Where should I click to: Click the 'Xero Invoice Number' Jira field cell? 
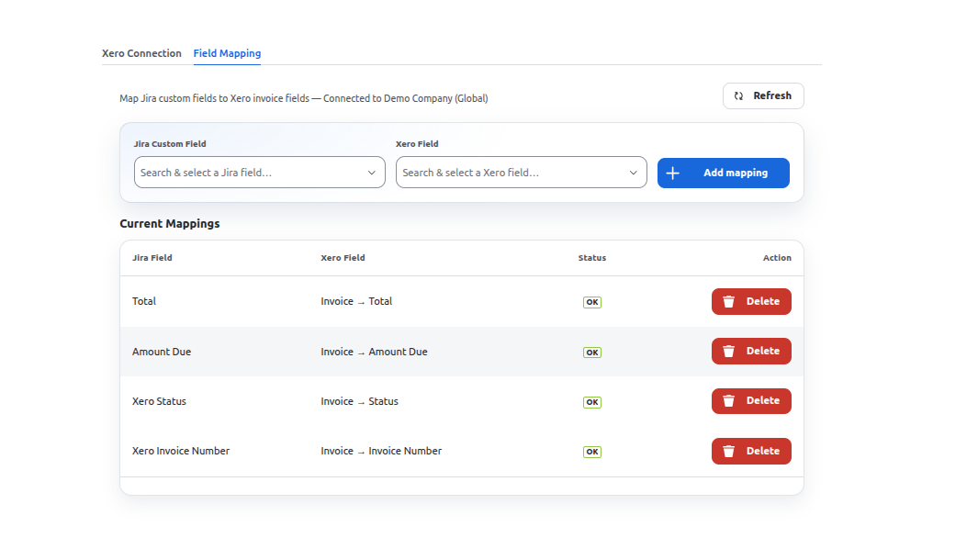[x=181, y=451]
